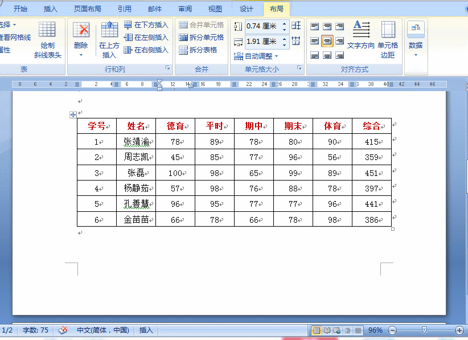The image size is (468, 340).
Task: Click Cell Margins (单元格边距) icon
Action: pyautogui.click(x=388, y=39)
